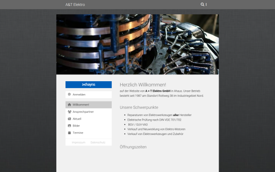Open the Datenschutz link
This screenshot has width=275, height=172.
point(98,143)
